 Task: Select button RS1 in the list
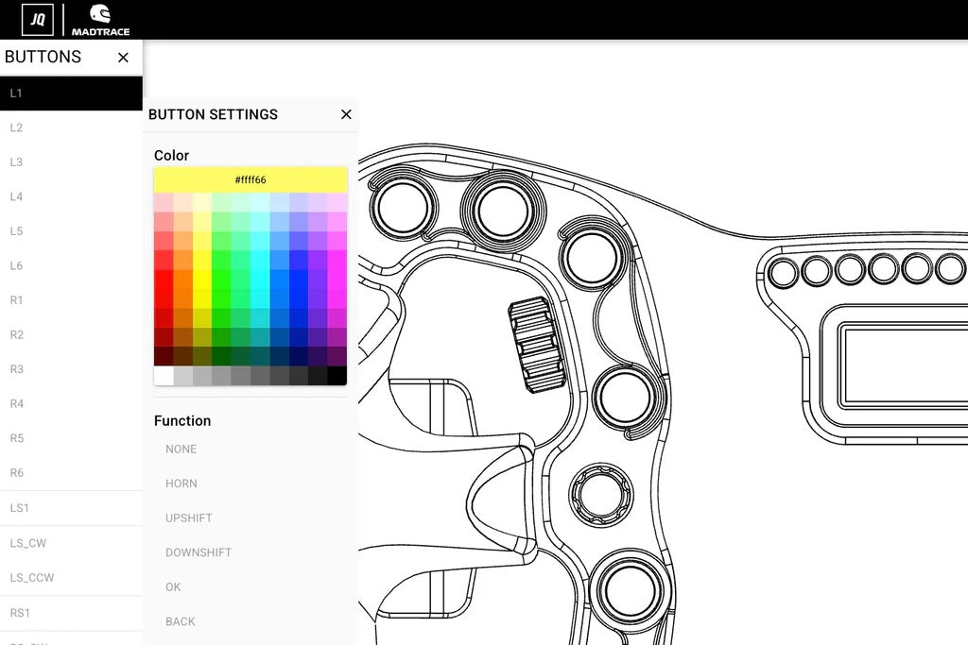pyautogui.click(x=19, y=612)
